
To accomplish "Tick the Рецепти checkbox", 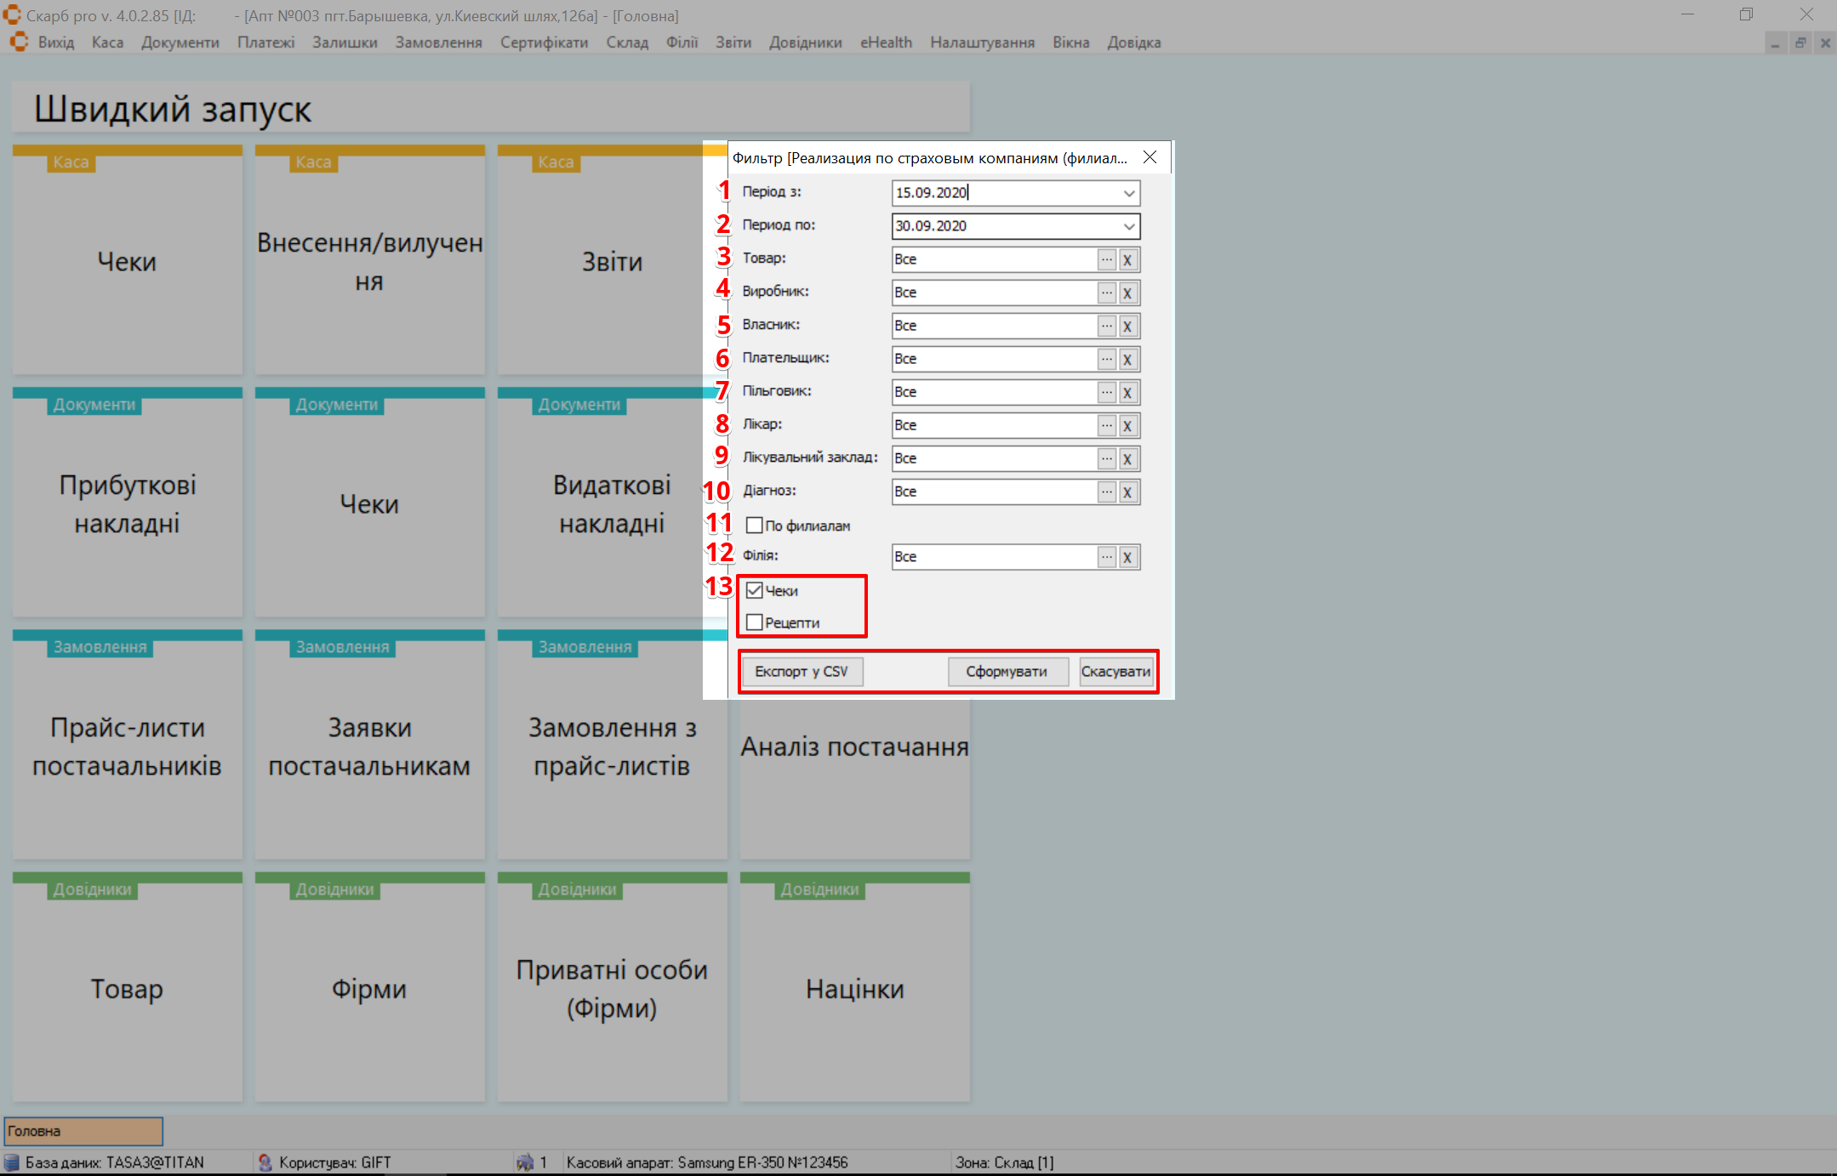I will click(754, 622).
